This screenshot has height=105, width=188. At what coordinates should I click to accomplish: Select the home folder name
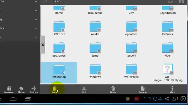click(x=59, y=13)
